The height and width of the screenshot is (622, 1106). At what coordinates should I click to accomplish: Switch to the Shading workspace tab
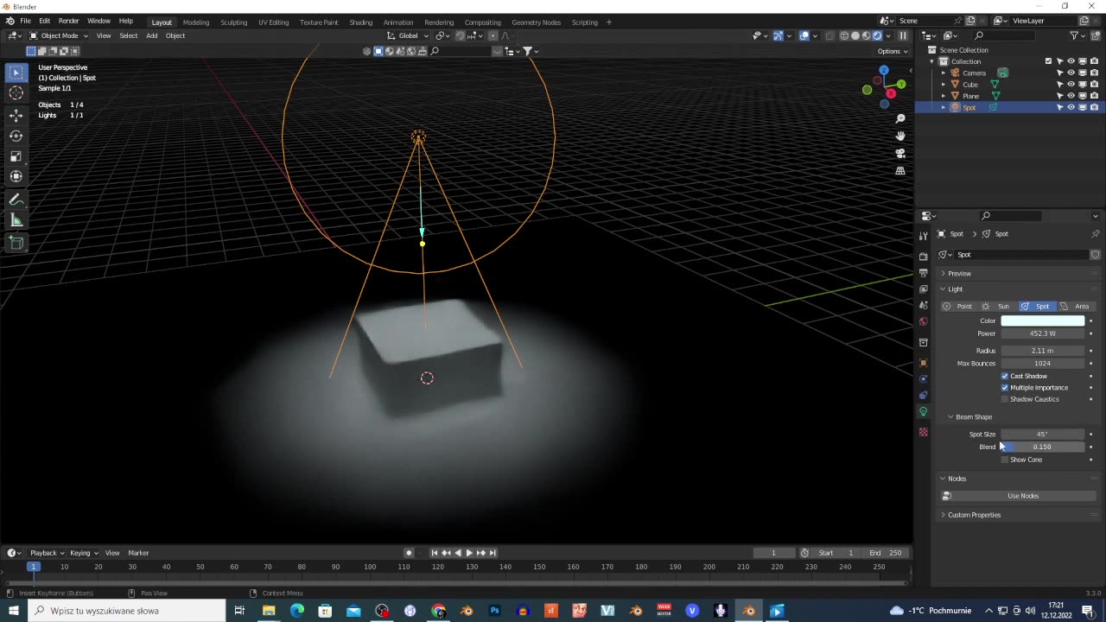point(360,22)
